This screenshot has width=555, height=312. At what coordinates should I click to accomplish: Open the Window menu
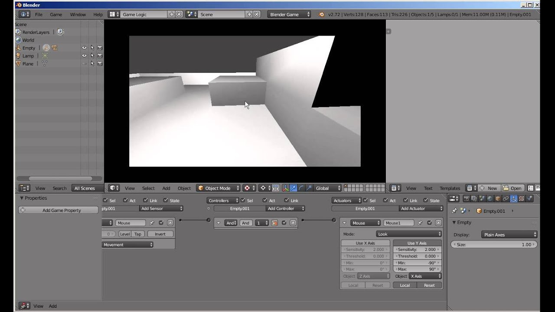pyautogui.click(x=78, y=14)
